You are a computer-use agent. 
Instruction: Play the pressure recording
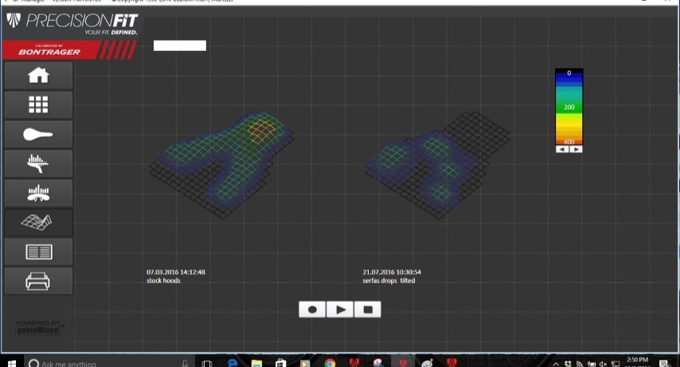[340, 310]
